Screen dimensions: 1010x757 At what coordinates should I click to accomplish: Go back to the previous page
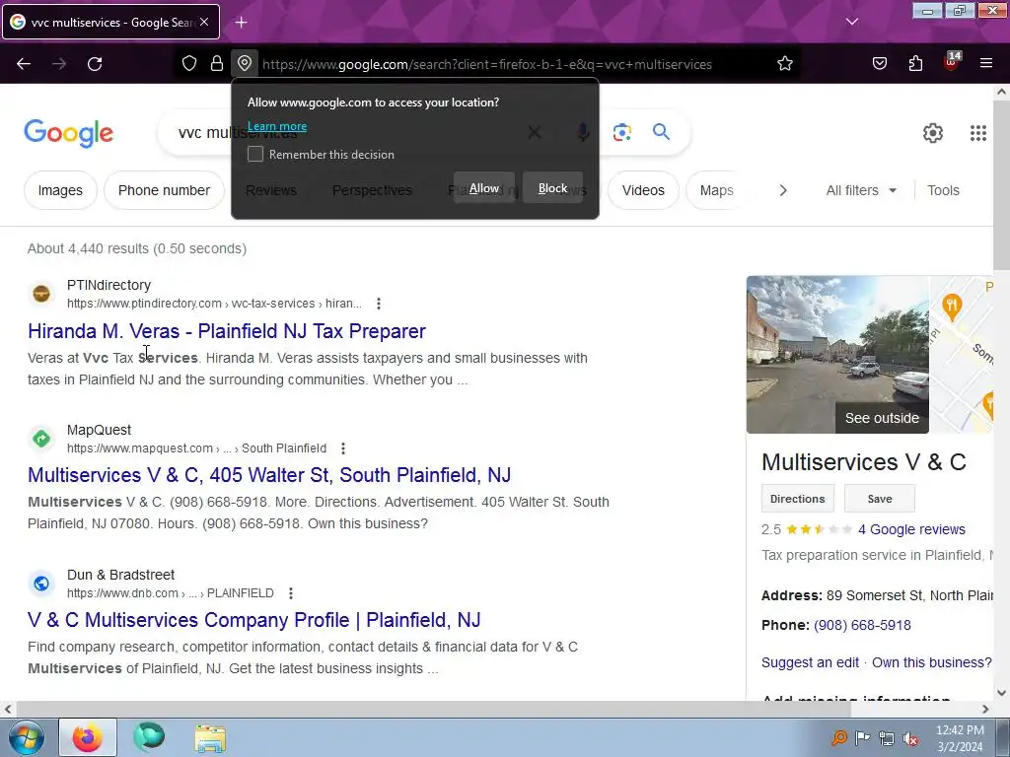click(24, 64)
